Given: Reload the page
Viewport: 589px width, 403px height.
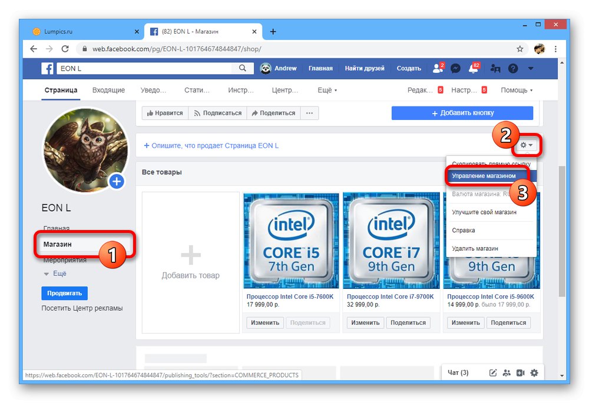Looking at the screenshot, I should pos(65,49).
